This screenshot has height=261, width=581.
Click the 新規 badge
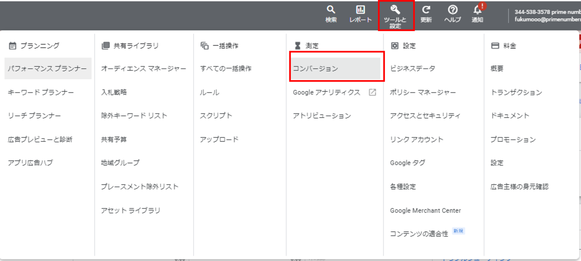coord(458,231)
